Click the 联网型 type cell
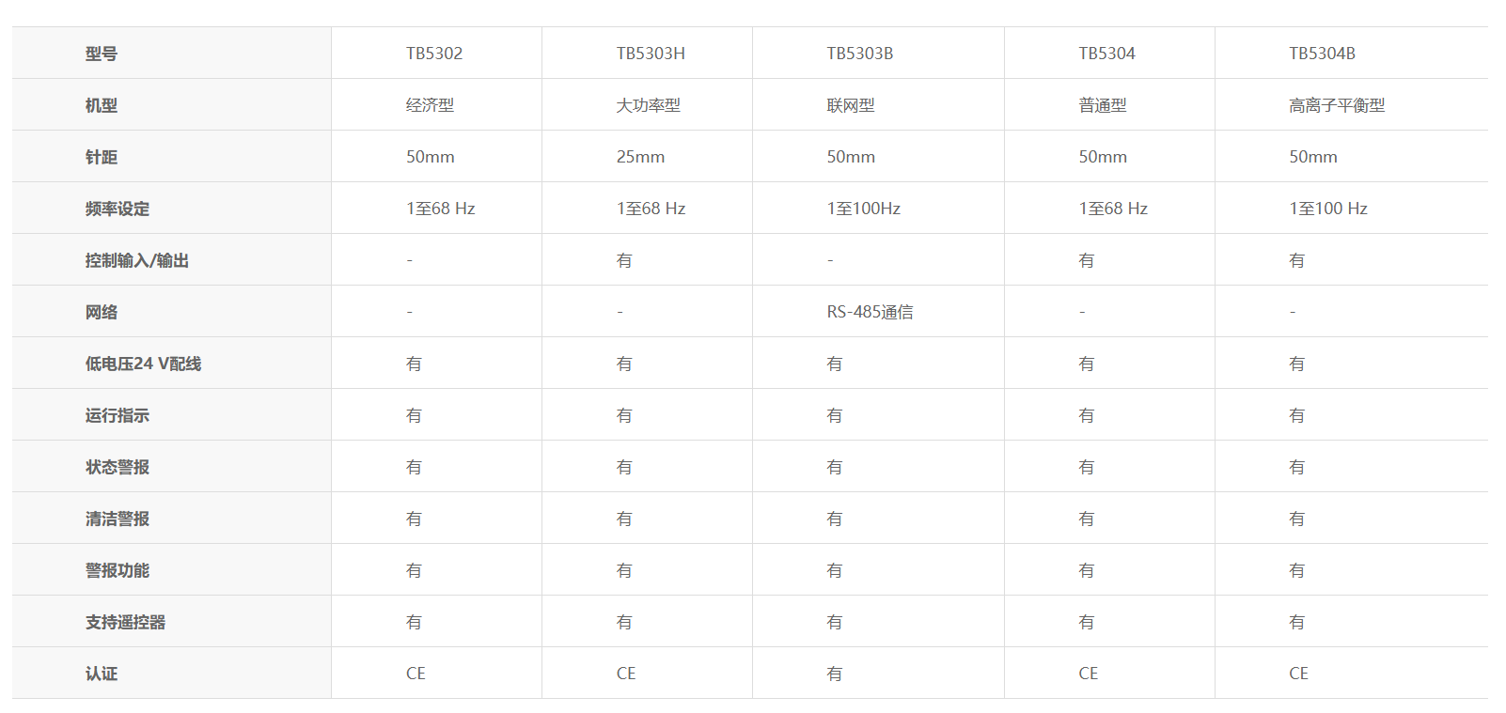The height and width of the screenshot is (713, 1506). pyautogui.click(x=851, y=105)
